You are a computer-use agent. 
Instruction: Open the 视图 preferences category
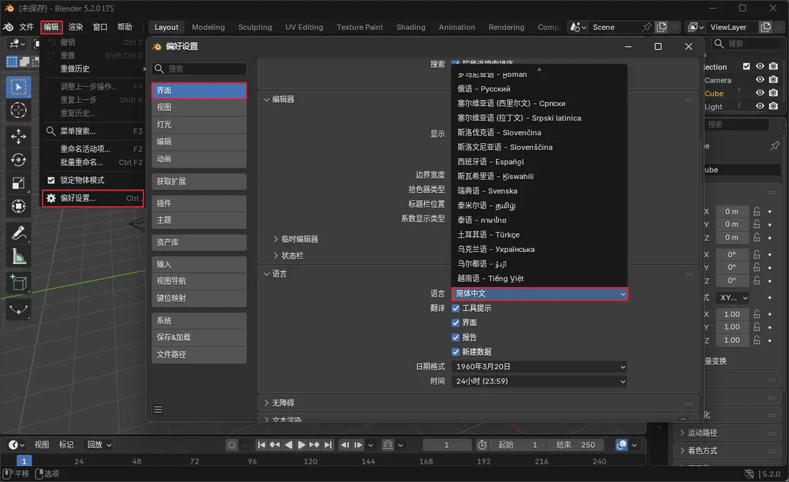(x=199, y=107)
